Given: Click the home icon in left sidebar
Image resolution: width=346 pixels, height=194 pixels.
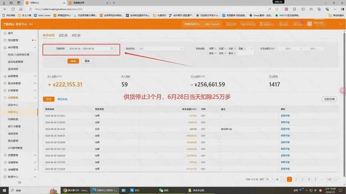Looking at the screenshot, I should tap(5, 33).
